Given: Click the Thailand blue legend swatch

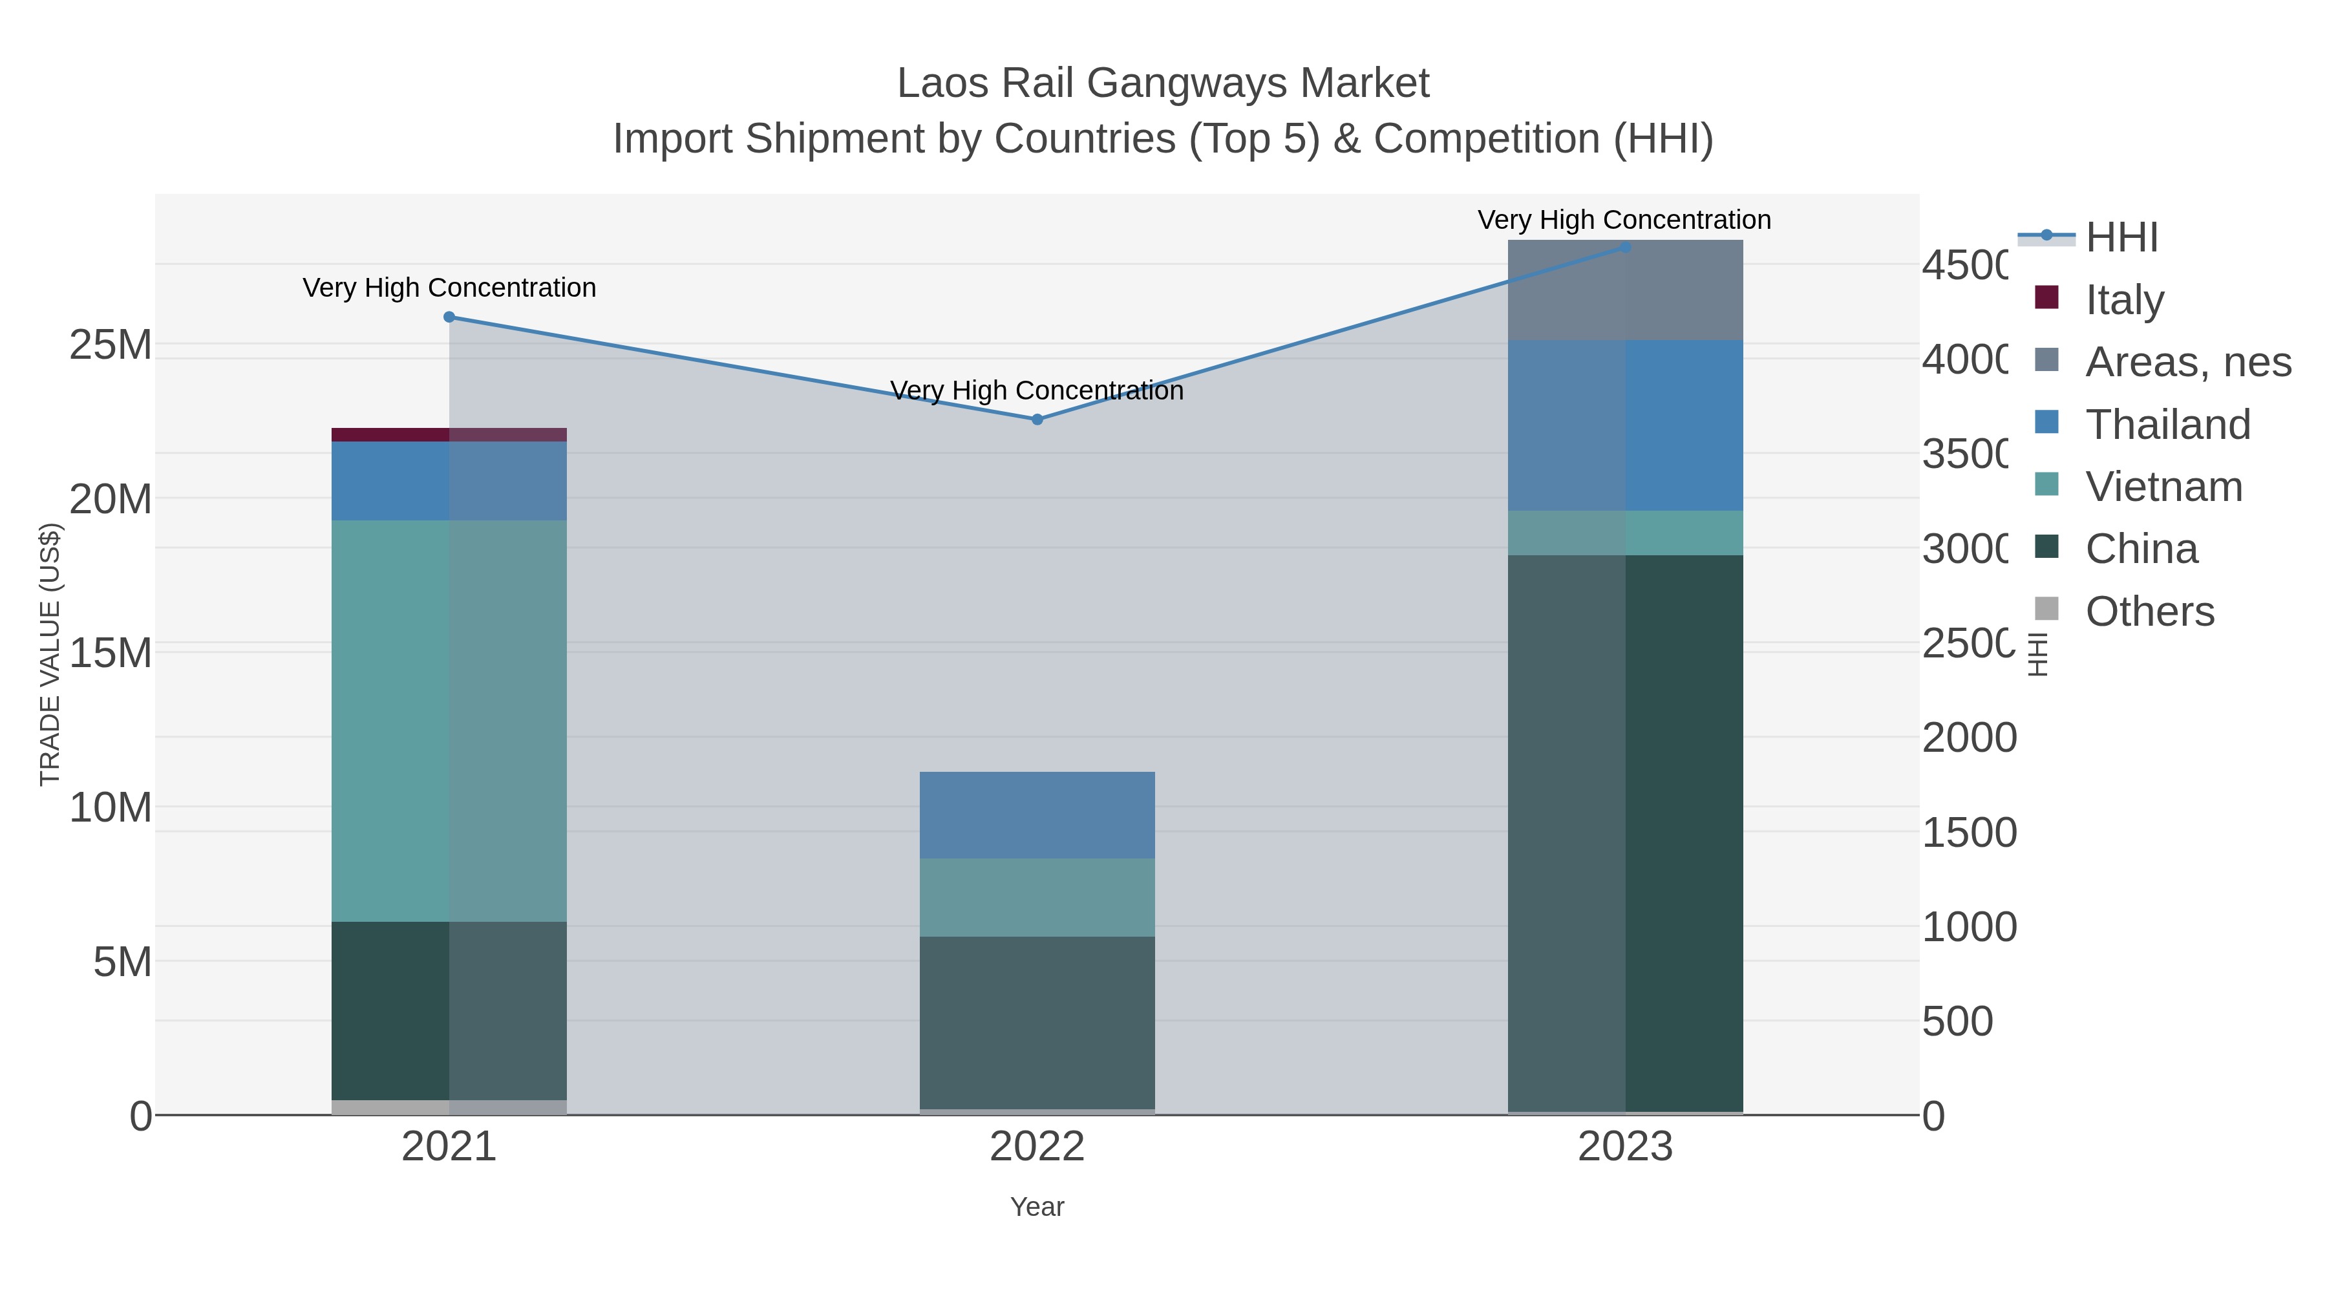Looking at the screenshot, I should pyautogui.click(x=2046, y=422).
